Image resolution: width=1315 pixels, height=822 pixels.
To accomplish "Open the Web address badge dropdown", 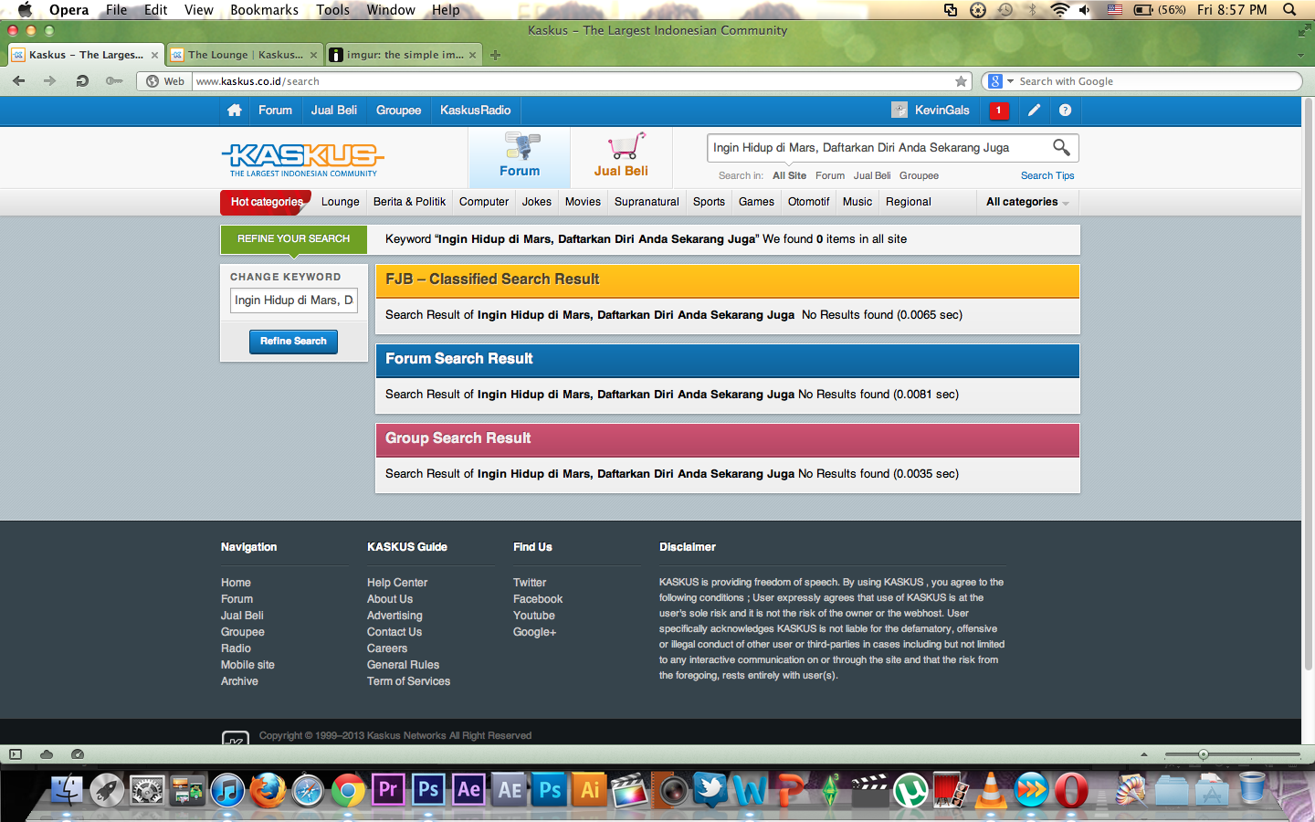I will pyautogui.click(x=165, y=81).
